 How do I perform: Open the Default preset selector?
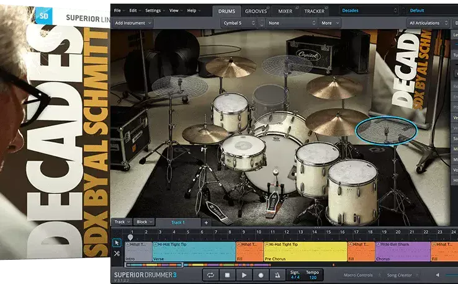(x=433, y=11)
